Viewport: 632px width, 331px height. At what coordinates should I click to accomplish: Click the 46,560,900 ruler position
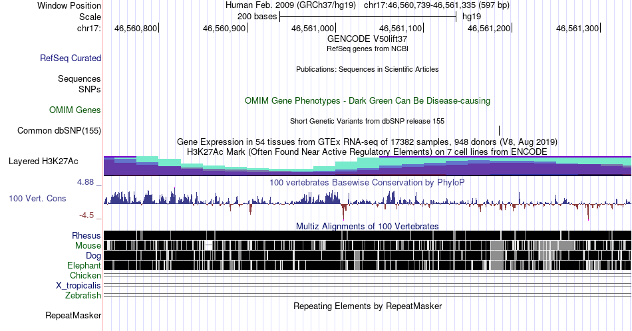(x=224, y=28)
